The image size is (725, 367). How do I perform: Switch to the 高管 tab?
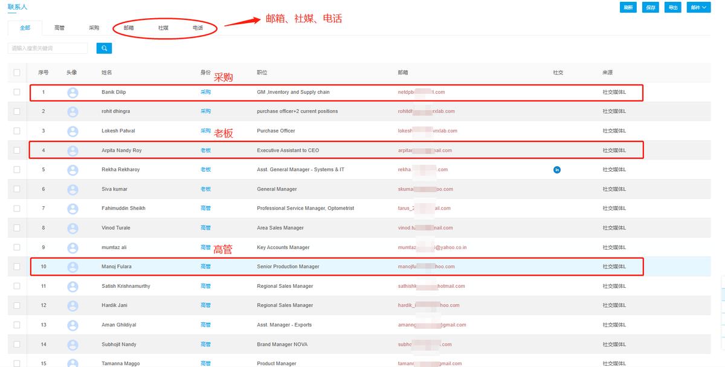click(x=59, y=28)
